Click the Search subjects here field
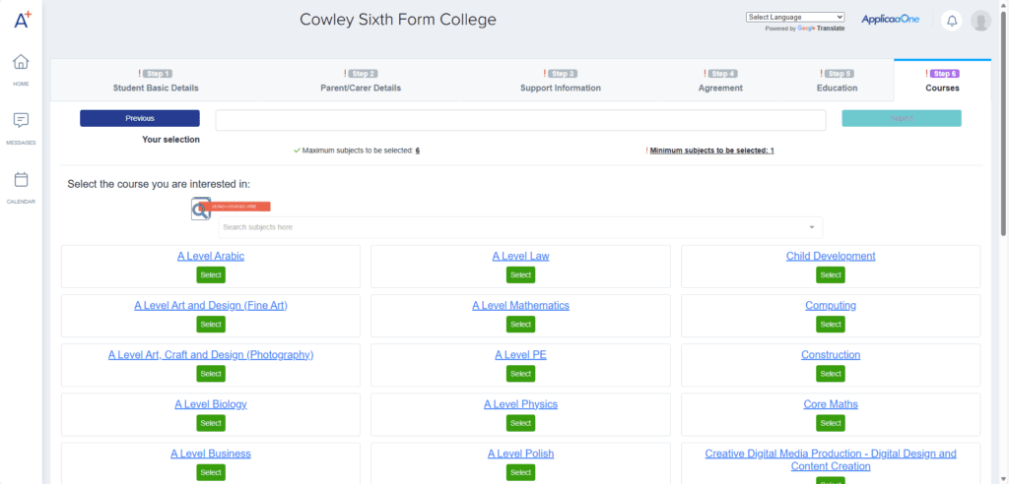 click(512, 227)
